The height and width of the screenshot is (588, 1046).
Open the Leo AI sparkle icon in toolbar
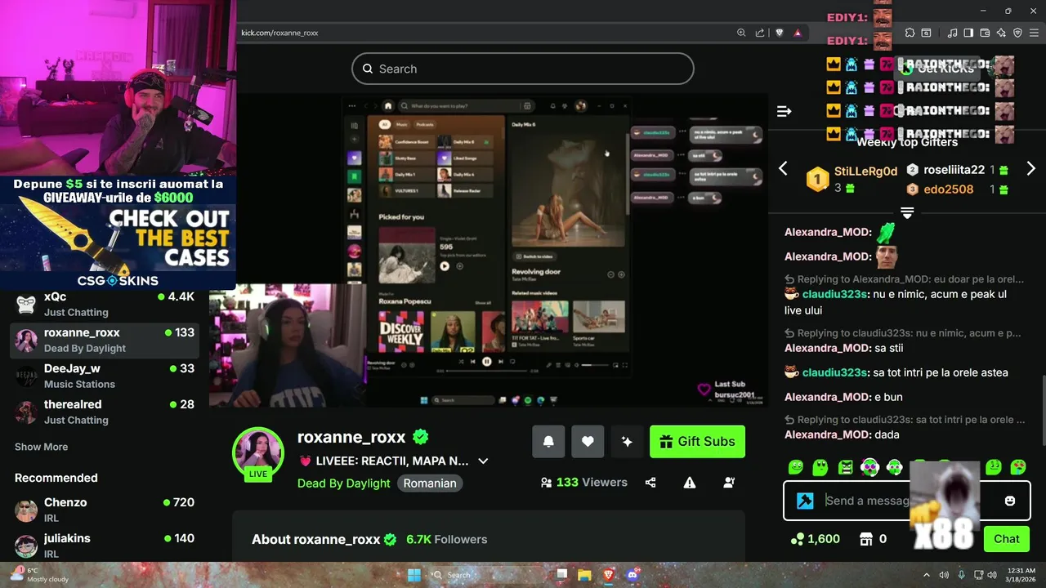coord(1001,33)
